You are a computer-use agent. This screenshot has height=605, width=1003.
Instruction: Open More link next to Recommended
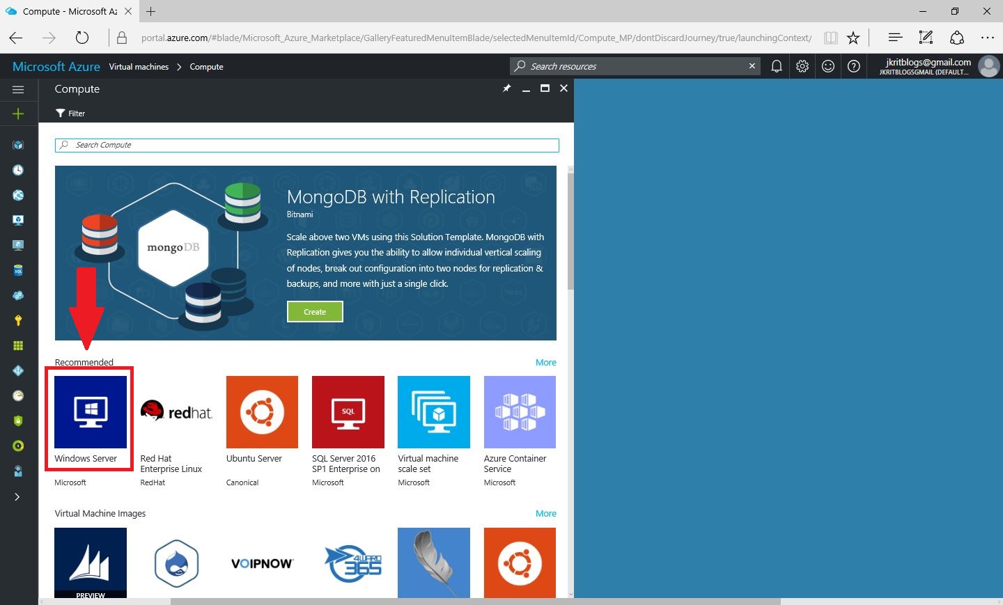tap(546, 363)
